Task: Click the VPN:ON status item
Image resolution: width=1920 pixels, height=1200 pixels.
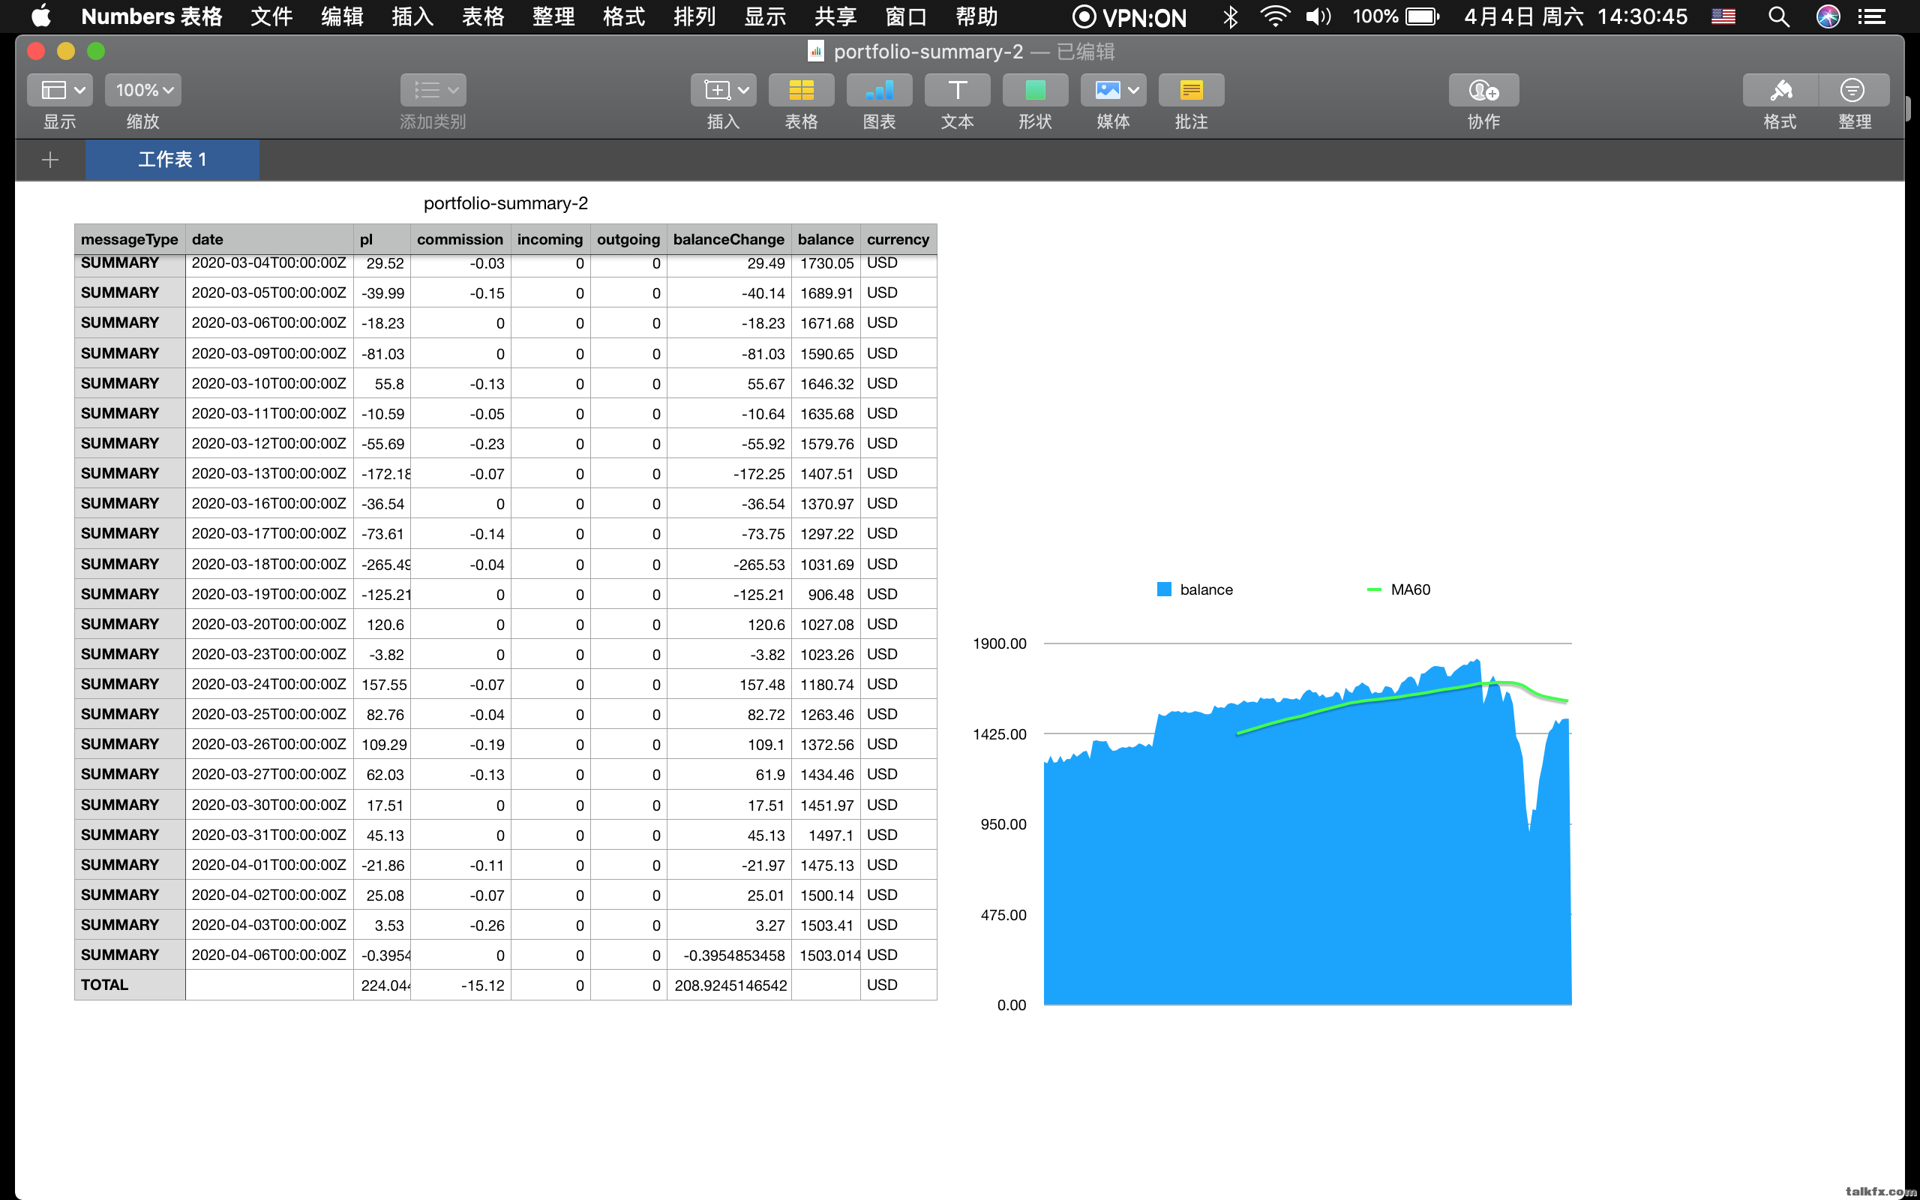Action: tap(1129, 16)
